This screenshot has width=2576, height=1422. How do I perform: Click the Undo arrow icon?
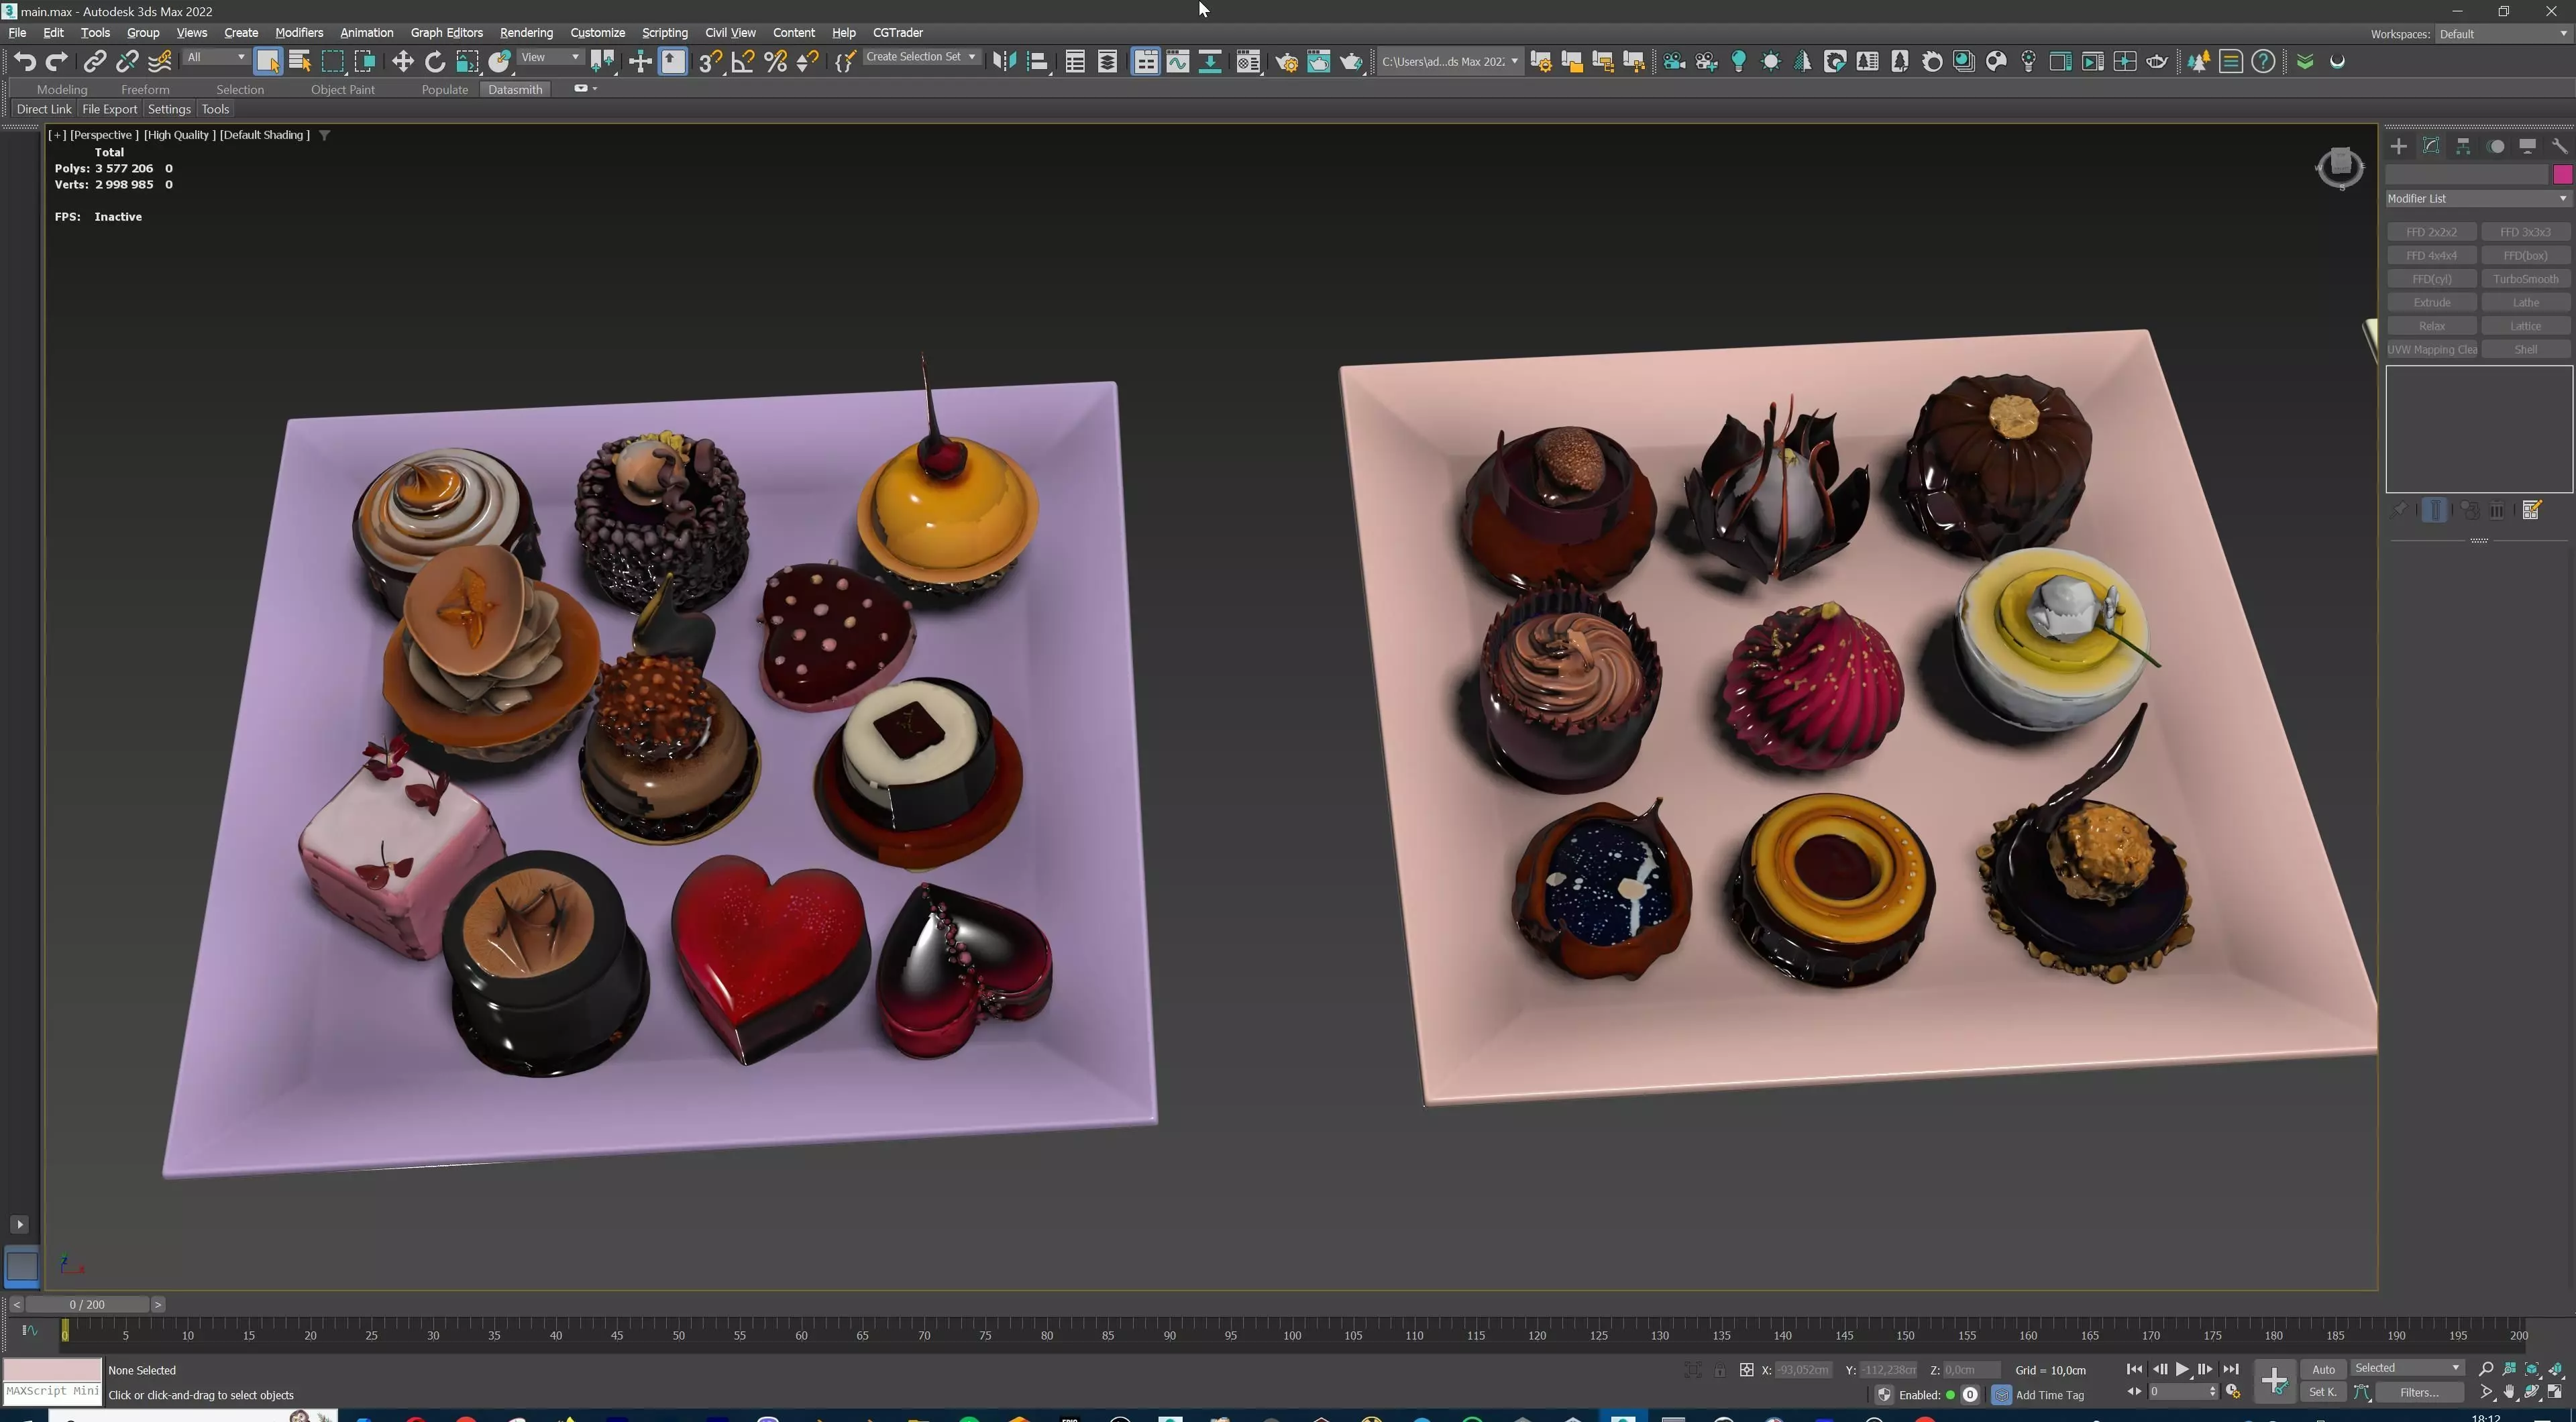(x=25, y=62)
